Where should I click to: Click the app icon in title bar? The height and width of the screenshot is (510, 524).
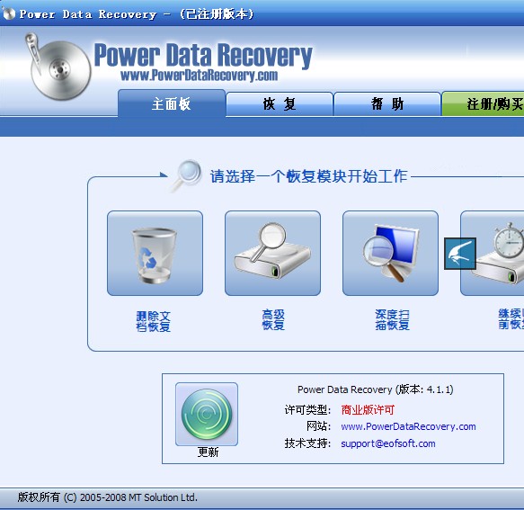click(8, 13)
